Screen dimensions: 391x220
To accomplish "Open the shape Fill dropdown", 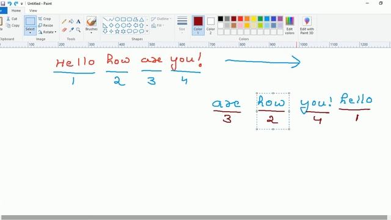I will click(158, 26).
